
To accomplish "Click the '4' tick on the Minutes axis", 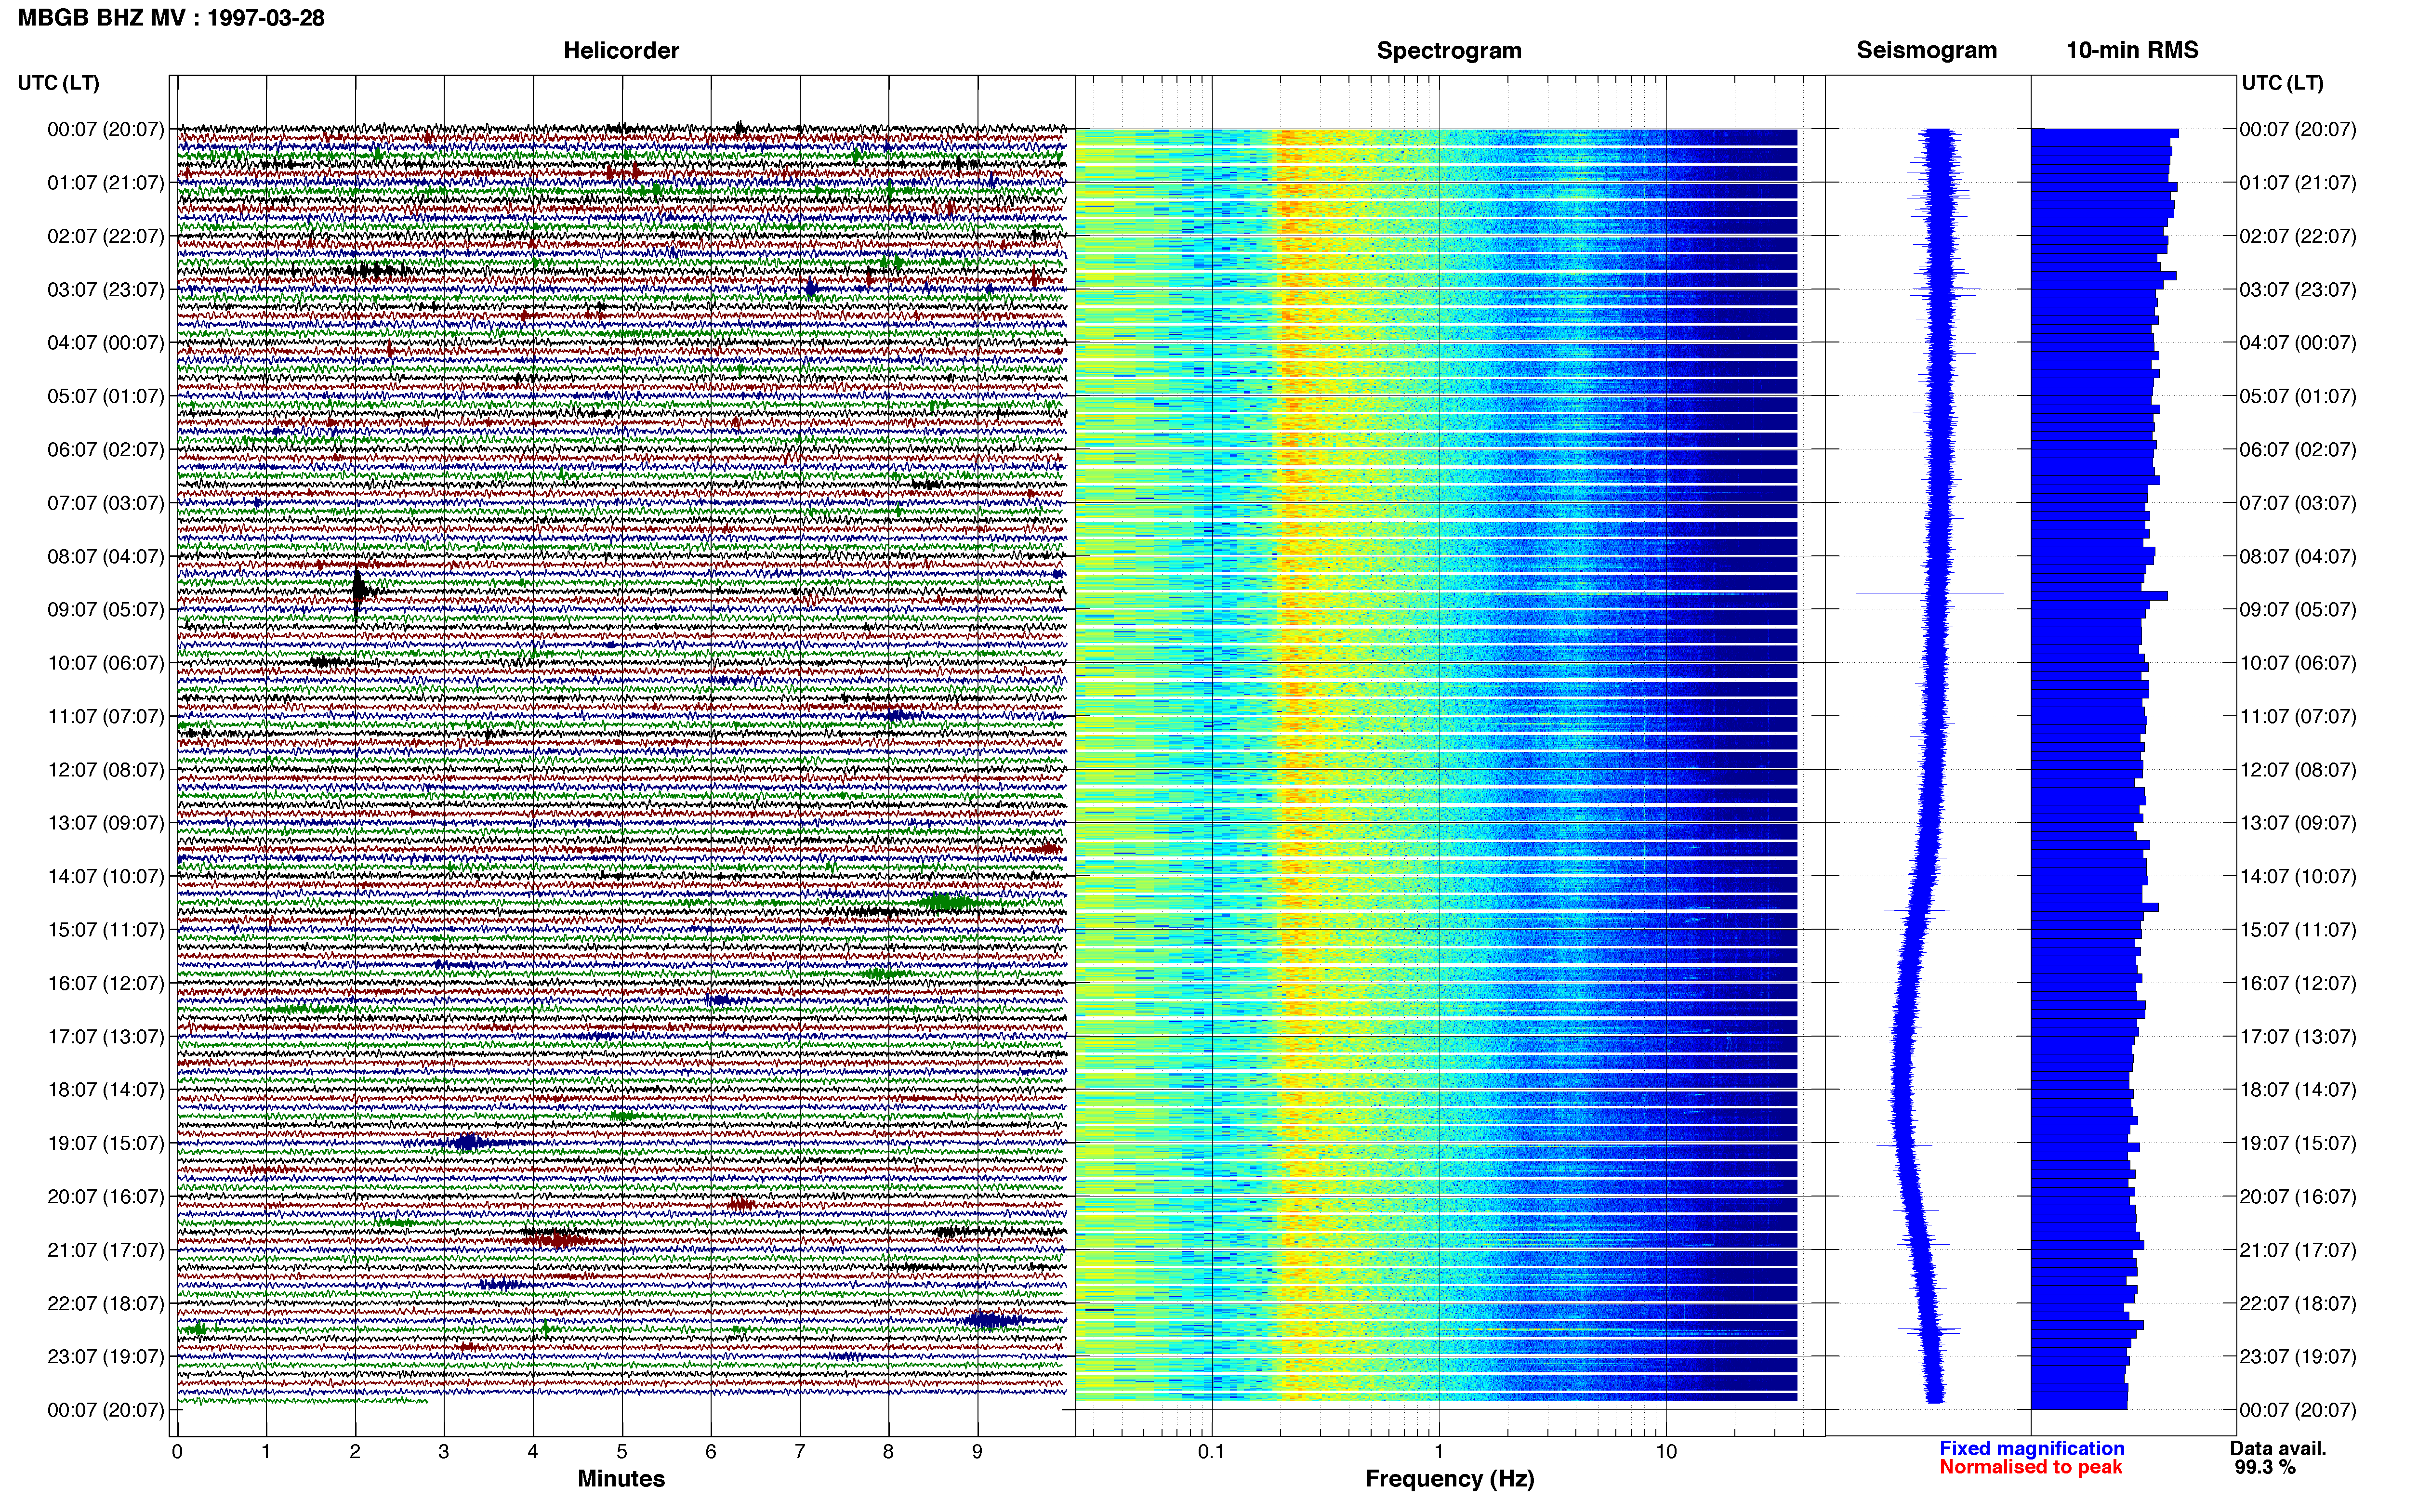I will 533,1452.
